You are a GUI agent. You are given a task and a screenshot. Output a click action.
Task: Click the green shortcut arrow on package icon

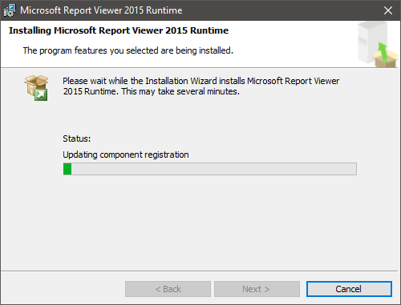(41, 94)
